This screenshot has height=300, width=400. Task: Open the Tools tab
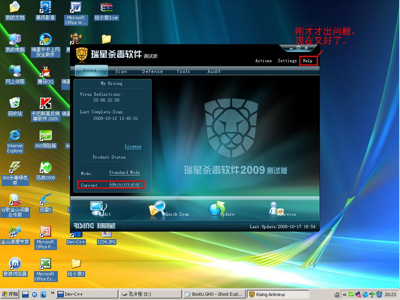pos(183,71)
